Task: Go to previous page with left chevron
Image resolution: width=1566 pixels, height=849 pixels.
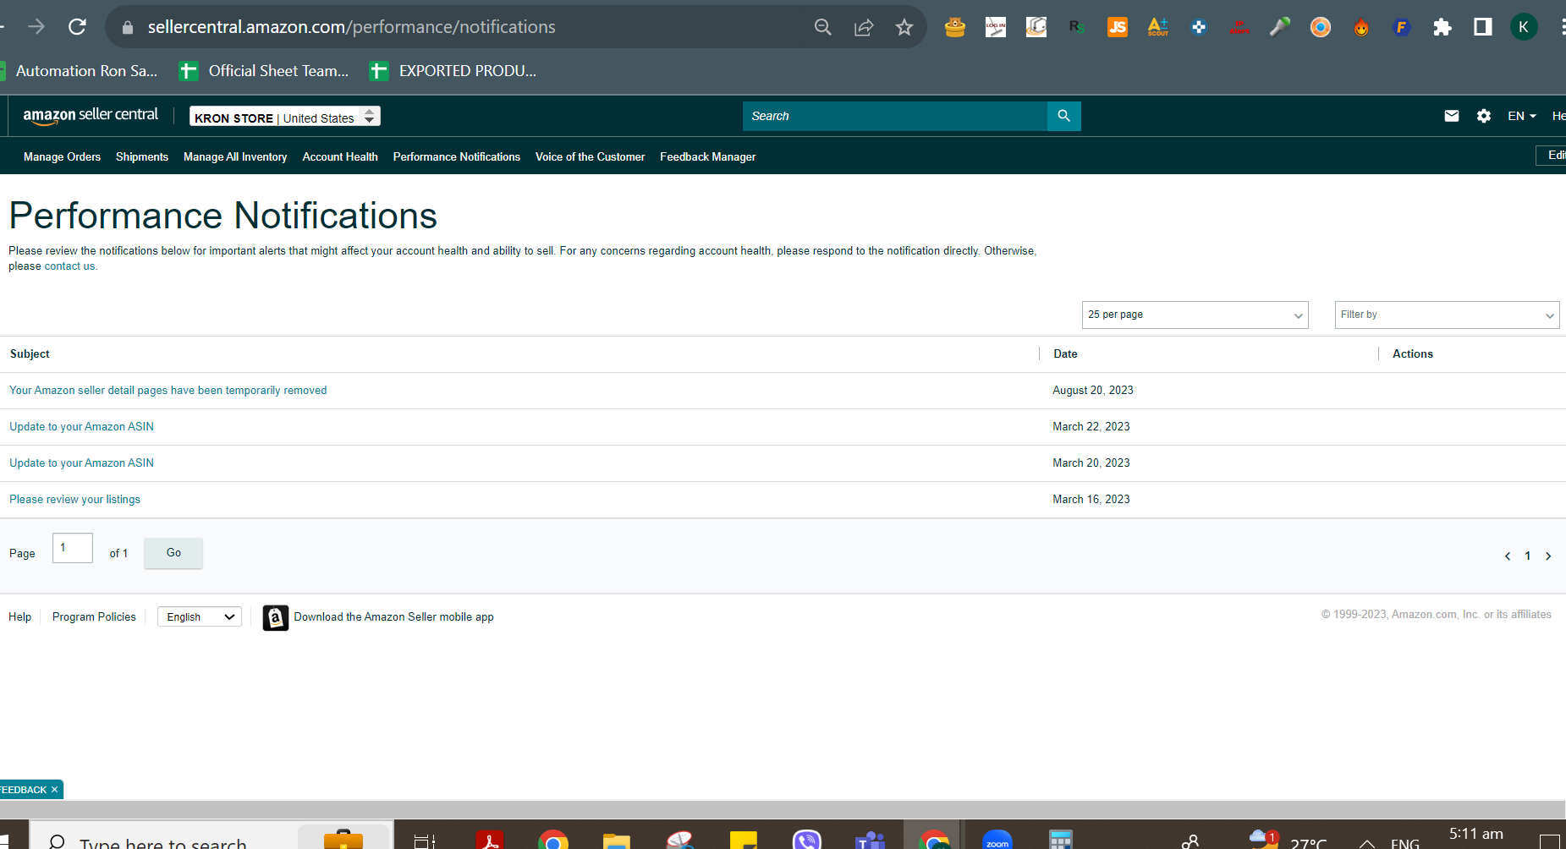Action: (1508, 556)
